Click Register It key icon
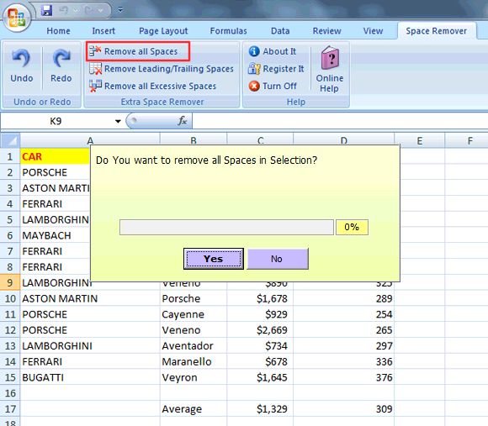 pyautogui.click(x=254, y=69)
